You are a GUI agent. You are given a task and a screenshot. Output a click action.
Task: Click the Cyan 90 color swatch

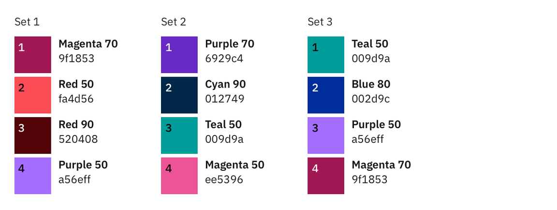[179, 95]
